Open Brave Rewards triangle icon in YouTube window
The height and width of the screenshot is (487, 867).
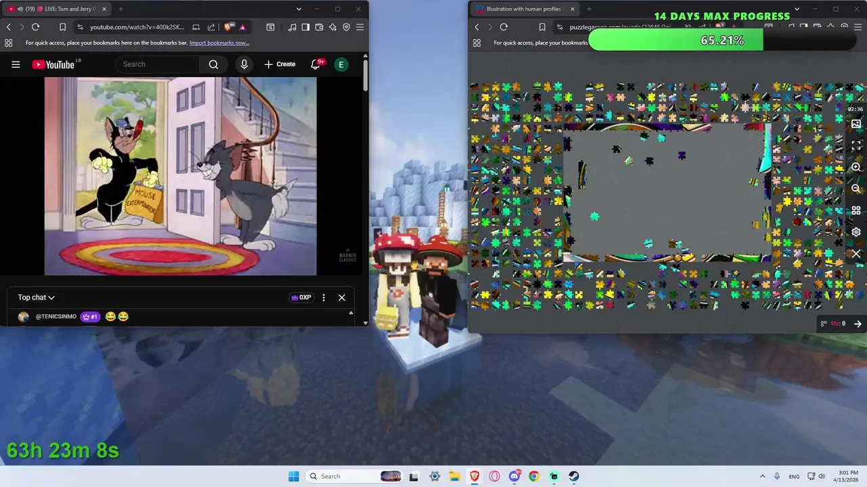242,27
